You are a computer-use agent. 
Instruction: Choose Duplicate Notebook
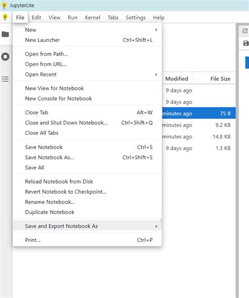tap(87, 212)
